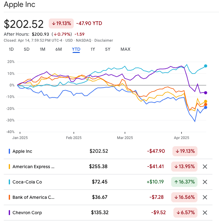Screen dimensions: 219x222
Task: Click the Chevron purple endpoint dot on chart
Action: [206, 93]
